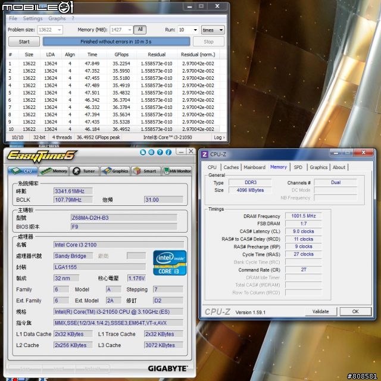Open the Graphics tab in CPU-Z
Image resolution: width=381 pixels, height=381 pixels.
click(318, 167)
